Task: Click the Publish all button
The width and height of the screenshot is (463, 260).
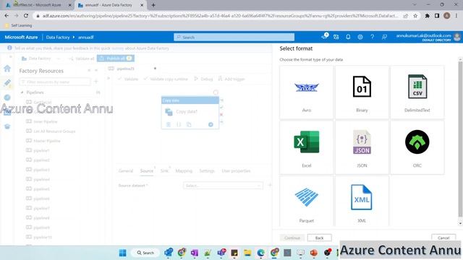Action: [x=116, y=58]
